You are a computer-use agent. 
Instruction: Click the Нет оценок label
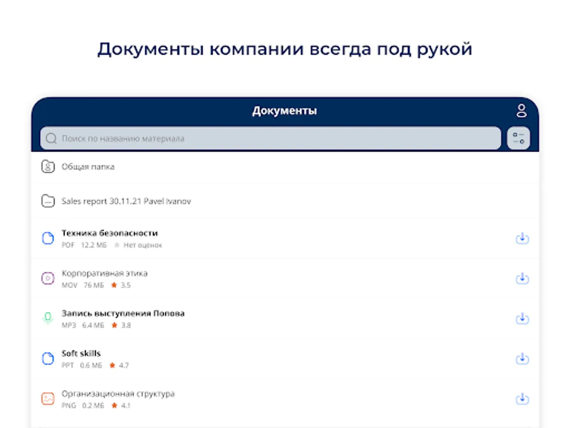(143, 245)
